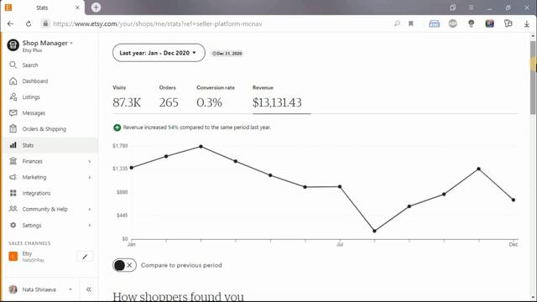537x302 pixels.
Task: Open the Listings icon in the sidebar
Action: tap(13, 97)
